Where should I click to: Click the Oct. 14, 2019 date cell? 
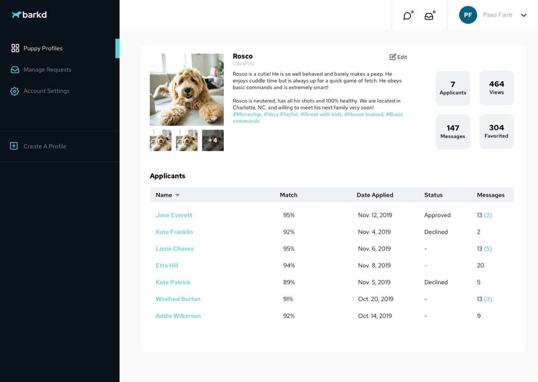(x=375, y=316)
